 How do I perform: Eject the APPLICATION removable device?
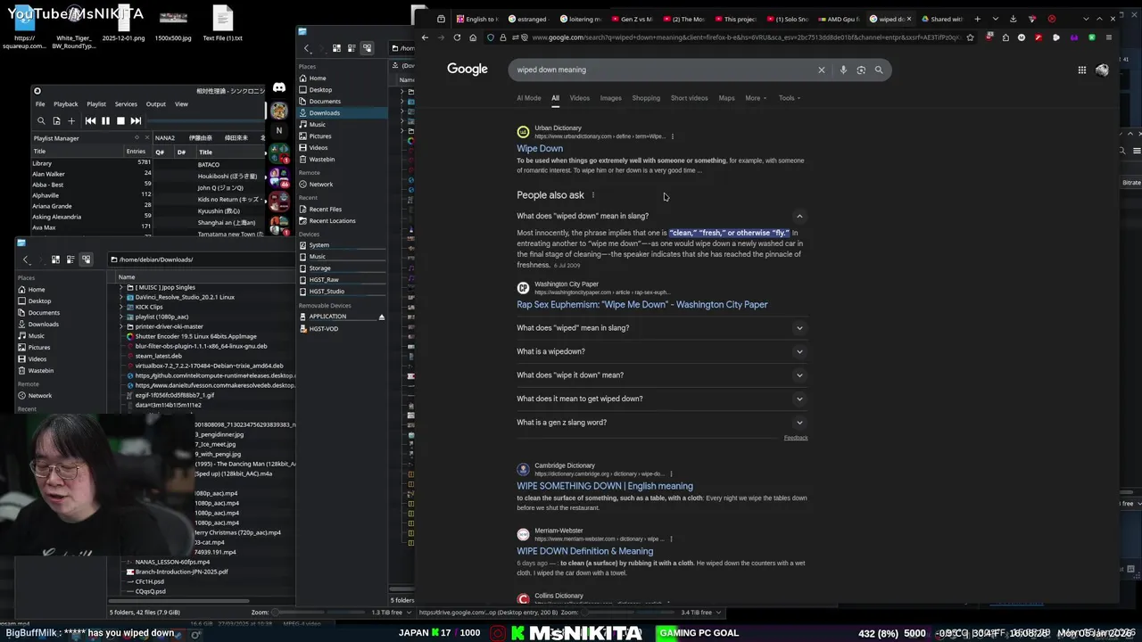[382, 317]
